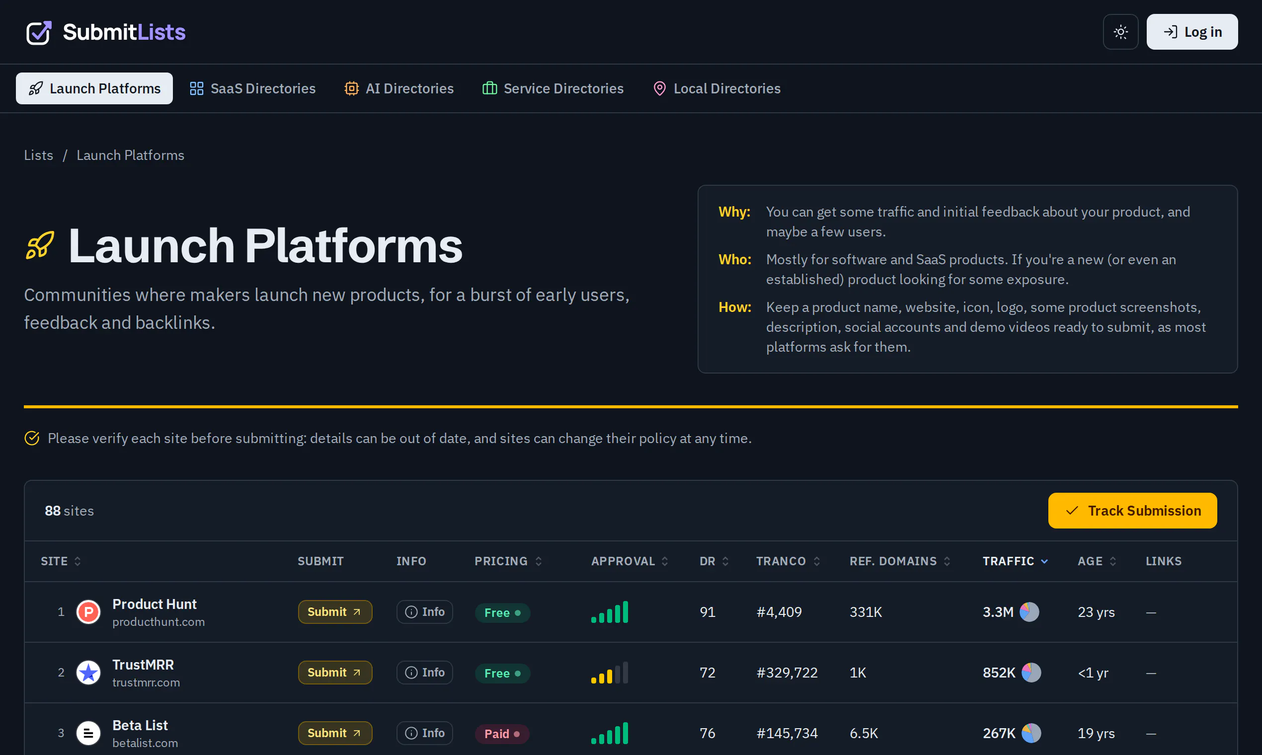Open Info for Product Hunt
Screen dimensions: 1262x755
(424, 611)
